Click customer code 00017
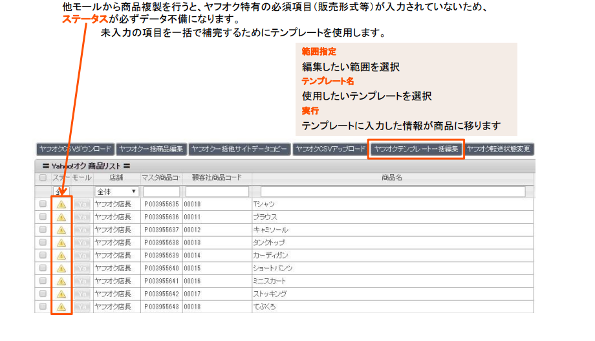This screenshot has height=341, width=595. (x=192, y=294)
